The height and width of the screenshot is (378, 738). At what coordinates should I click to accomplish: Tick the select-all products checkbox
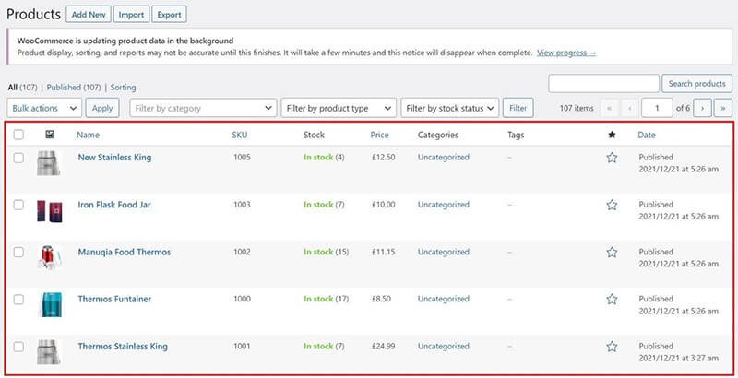(x=18, y=135)
